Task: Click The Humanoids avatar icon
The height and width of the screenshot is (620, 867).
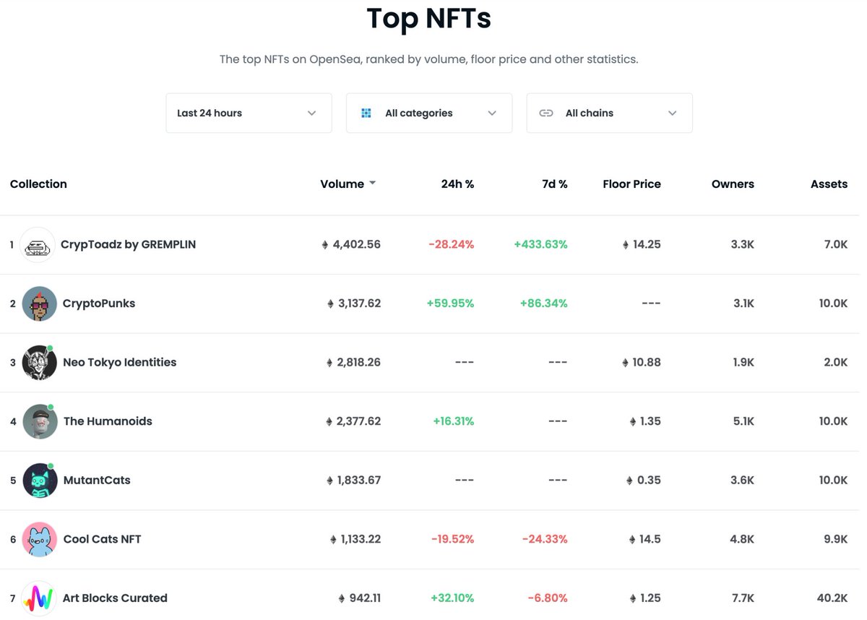Action: click(39, 421)
